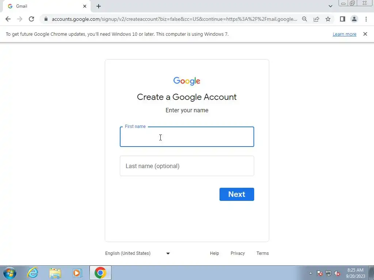Open the zoom magnifier in address bar

tap(304, 19)
